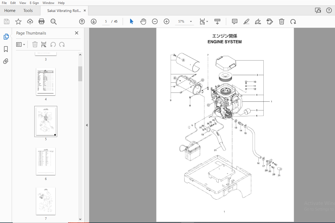Select the page 6 thumbnail
335x223 pixels.
pos(46,161)
